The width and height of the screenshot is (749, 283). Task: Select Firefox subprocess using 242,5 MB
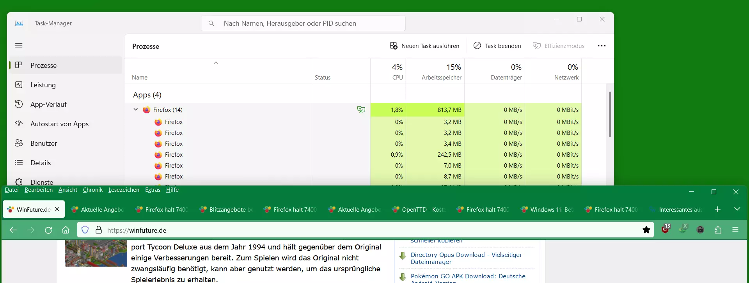(353, 155)
